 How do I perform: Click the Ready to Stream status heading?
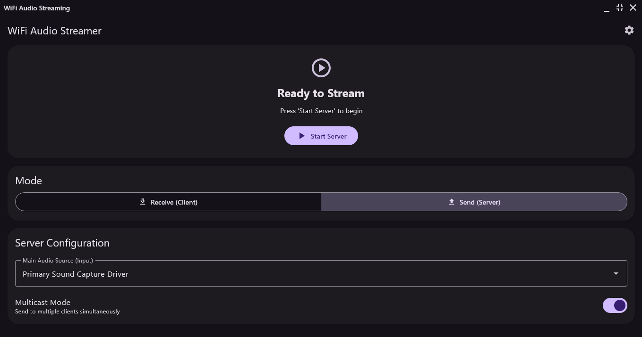pos(321,93)
